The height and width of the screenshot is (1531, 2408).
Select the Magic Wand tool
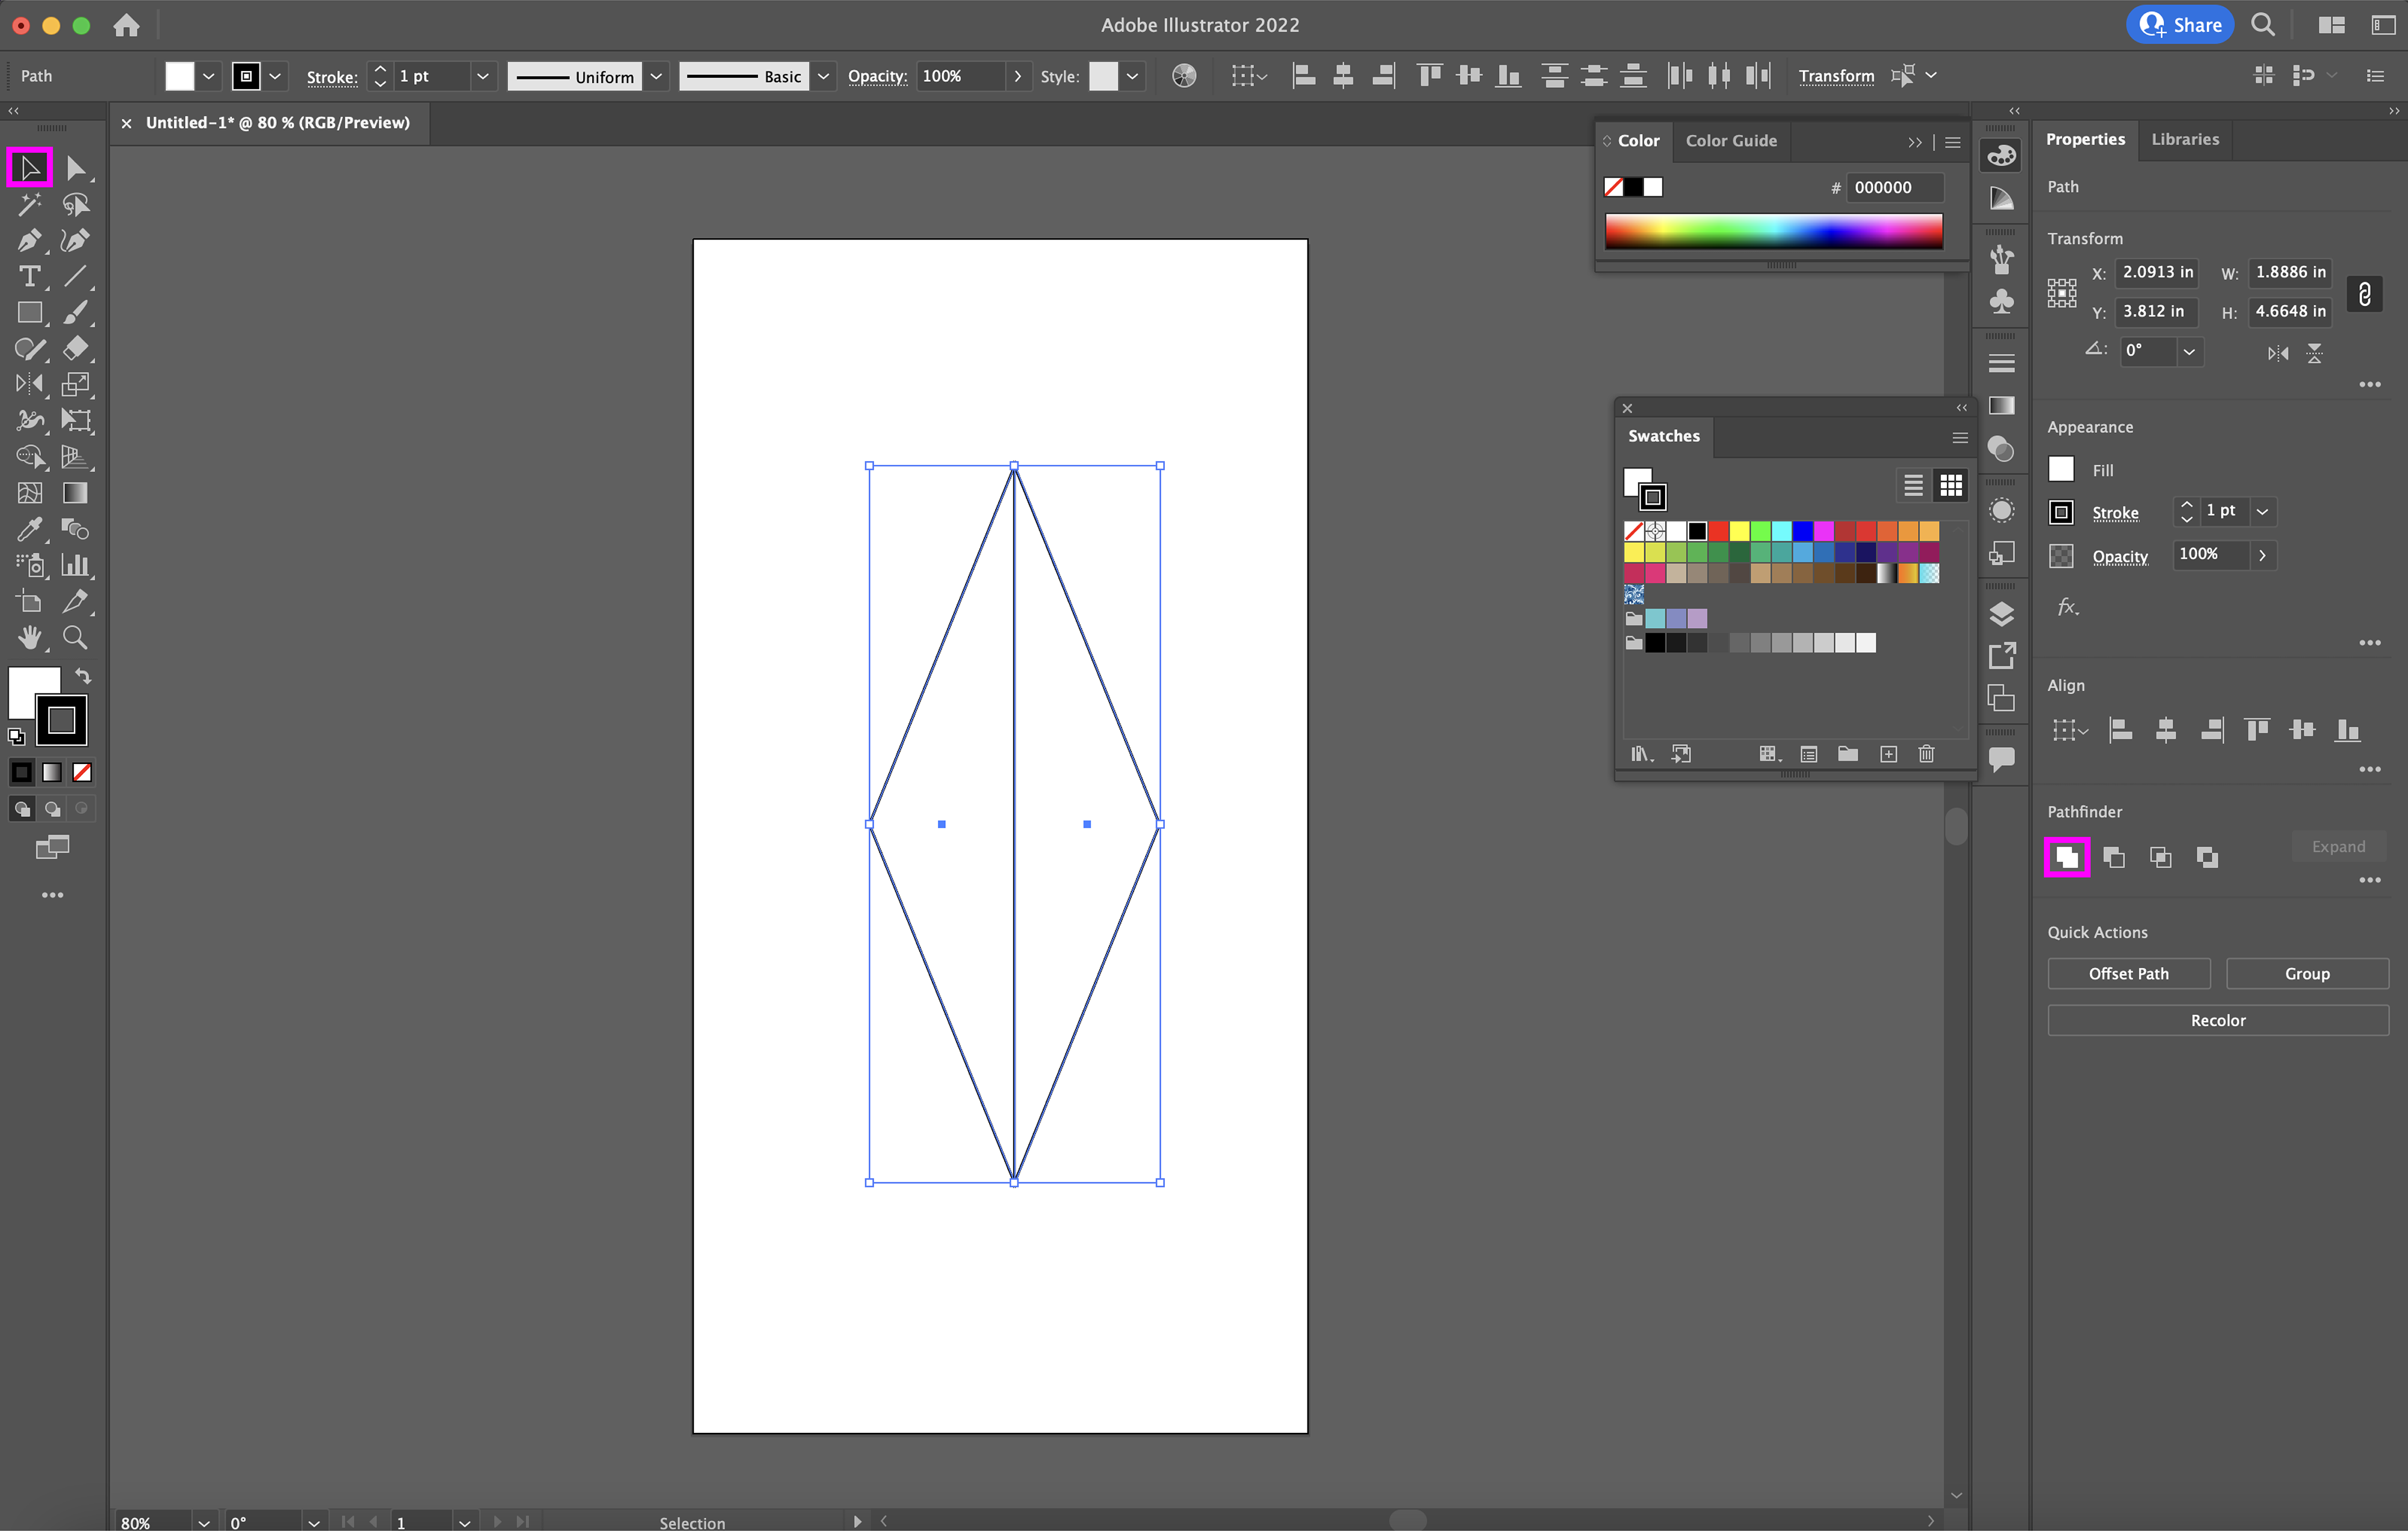tap(29, 204)
